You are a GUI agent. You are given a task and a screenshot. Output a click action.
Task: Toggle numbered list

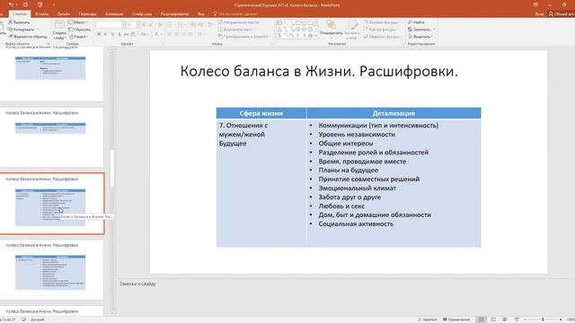181,24
